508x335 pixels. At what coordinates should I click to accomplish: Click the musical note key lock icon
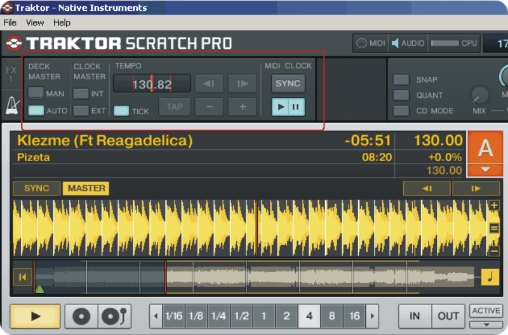(490, 277)
